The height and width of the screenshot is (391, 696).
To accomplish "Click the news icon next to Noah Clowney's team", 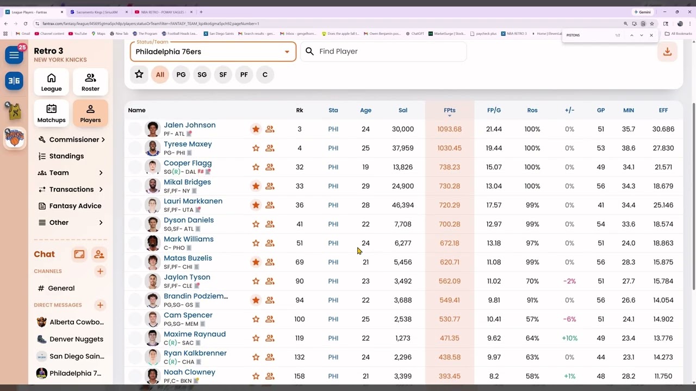I will (196, 381).
